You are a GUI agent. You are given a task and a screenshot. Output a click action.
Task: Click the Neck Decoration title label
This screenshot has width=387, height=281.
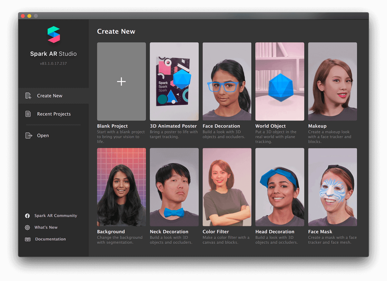tap(169, 232)
